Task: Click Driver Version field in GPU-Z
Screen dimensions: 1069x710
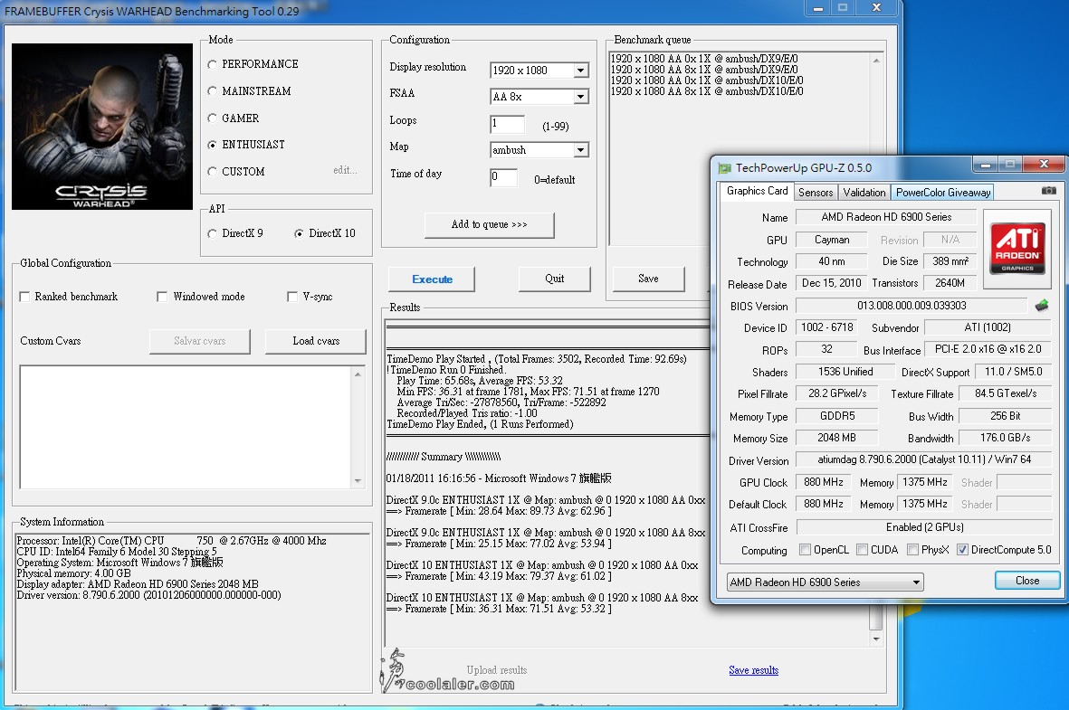Action: click(924, 460)
